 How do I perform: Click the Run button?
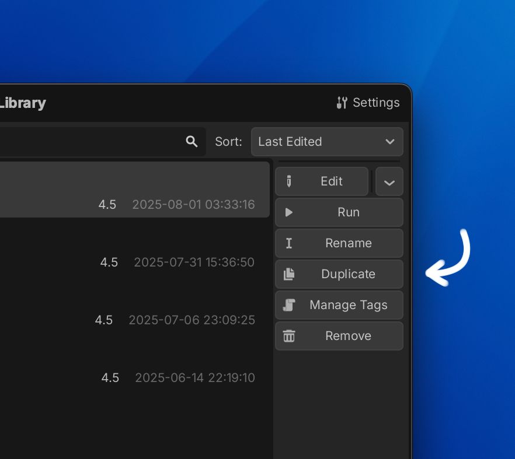(339, 212)
